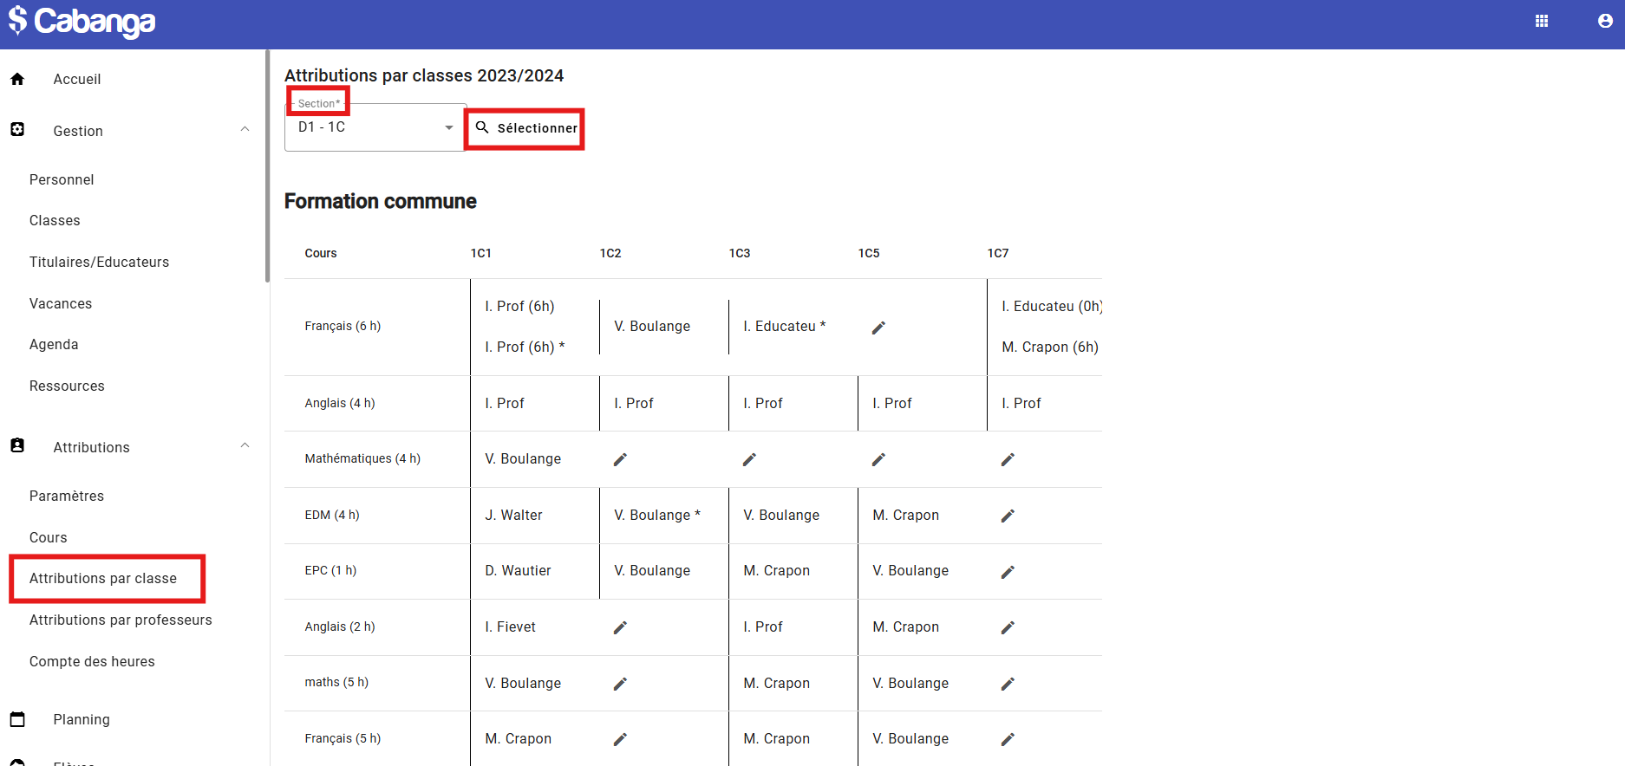Edit Mathématiques (4 h) attribution for 1C2
This screenshot has width=1625, height=766.
tap(620, 459)
